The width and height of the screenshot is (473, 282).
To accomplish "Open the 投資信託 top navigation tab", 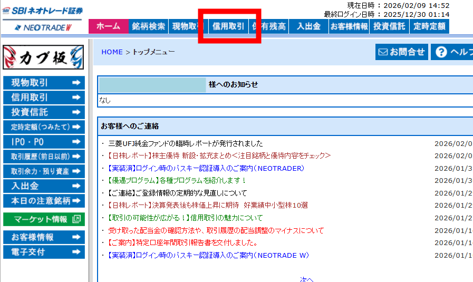I will coord(389,26).
